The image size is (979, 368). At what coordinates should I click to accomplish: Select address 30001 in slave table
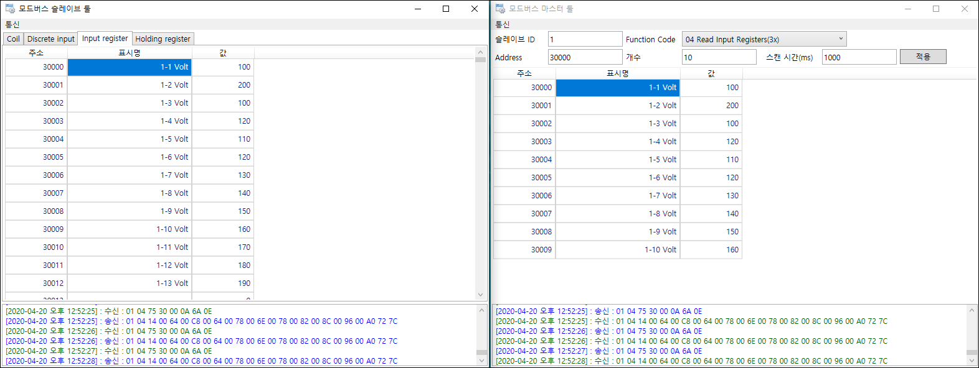click(36, 85)
